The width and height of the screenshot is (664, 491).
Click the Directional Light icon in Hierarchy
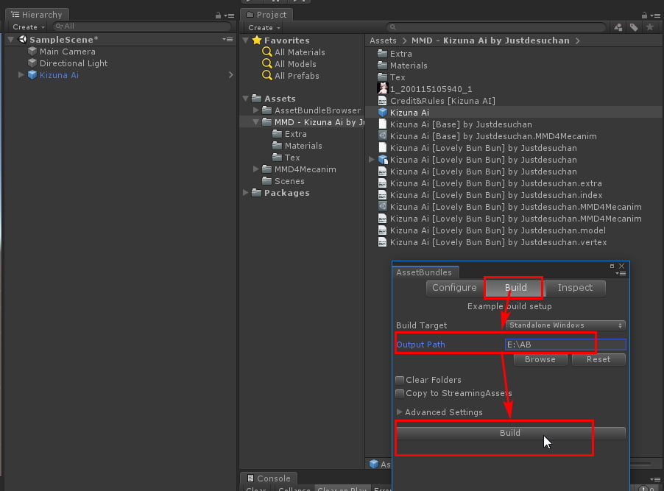click(x=32, y=63)
